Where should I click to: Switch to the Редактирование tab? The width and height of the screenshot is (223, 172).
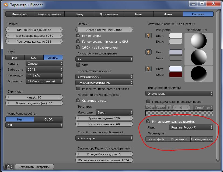pos(50,14)
